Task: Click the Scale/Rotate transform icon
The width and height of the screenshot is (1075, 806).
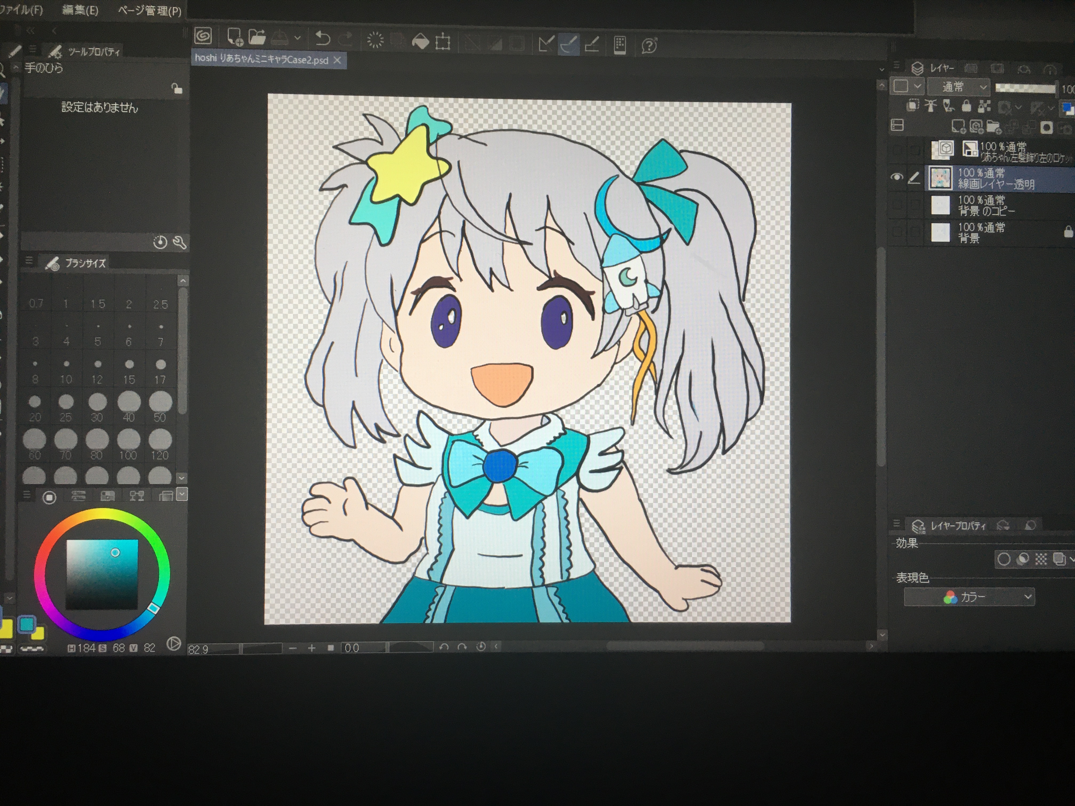Action: [x=443, y=42]
